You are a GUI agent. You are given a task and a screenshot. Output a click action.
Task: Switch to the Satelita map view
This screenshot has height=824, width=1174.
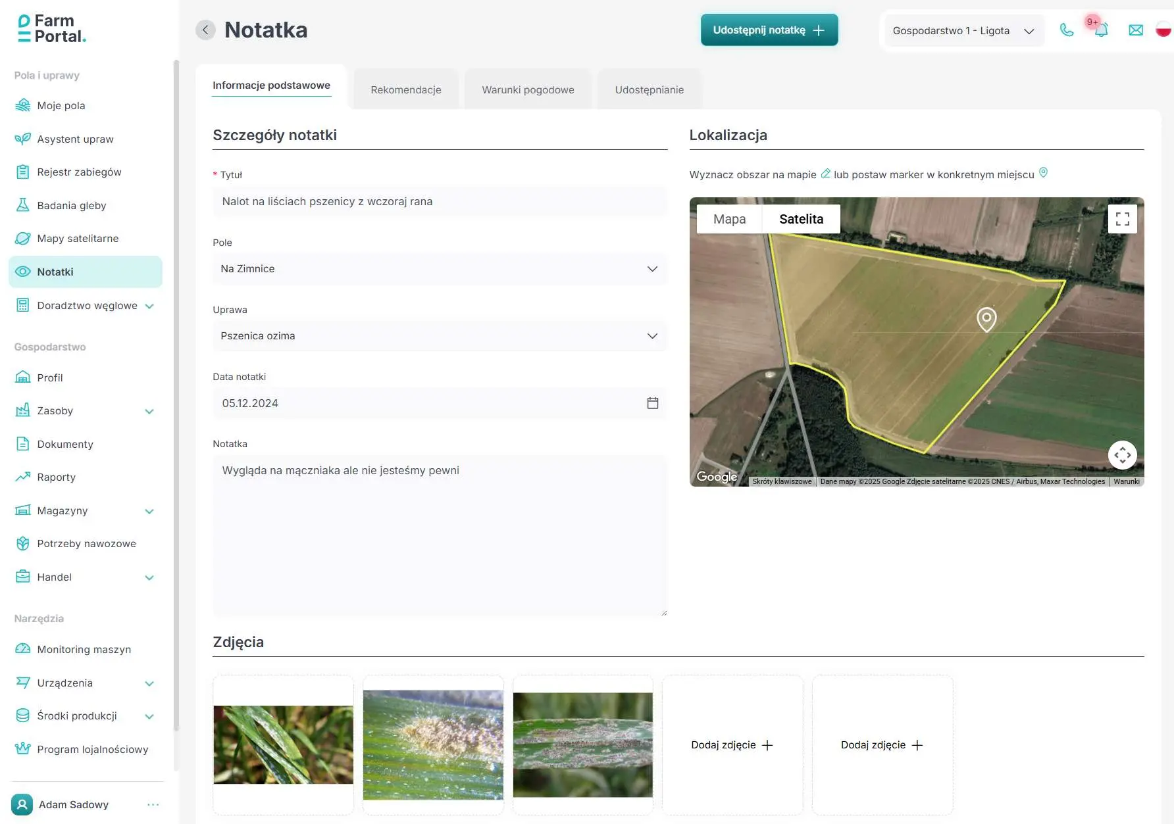point(801,218)
